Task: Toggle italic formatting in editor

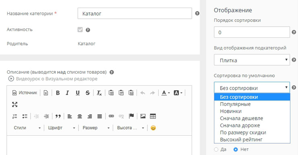Action: [68, 93]
